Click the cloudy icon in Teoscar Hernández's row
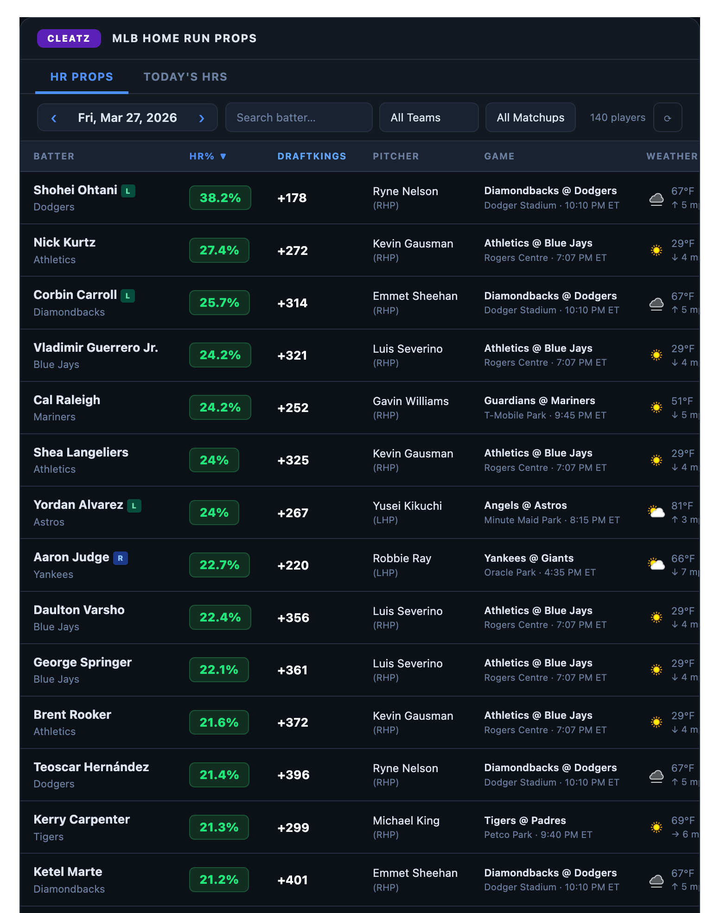Image resolution: width=714 pixels, height=913 pixels. pyautogui.click(x=657, y=776)
